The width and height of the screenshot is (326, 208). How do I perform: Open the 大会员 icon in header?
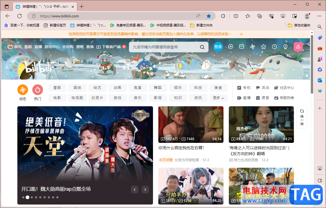231,47
